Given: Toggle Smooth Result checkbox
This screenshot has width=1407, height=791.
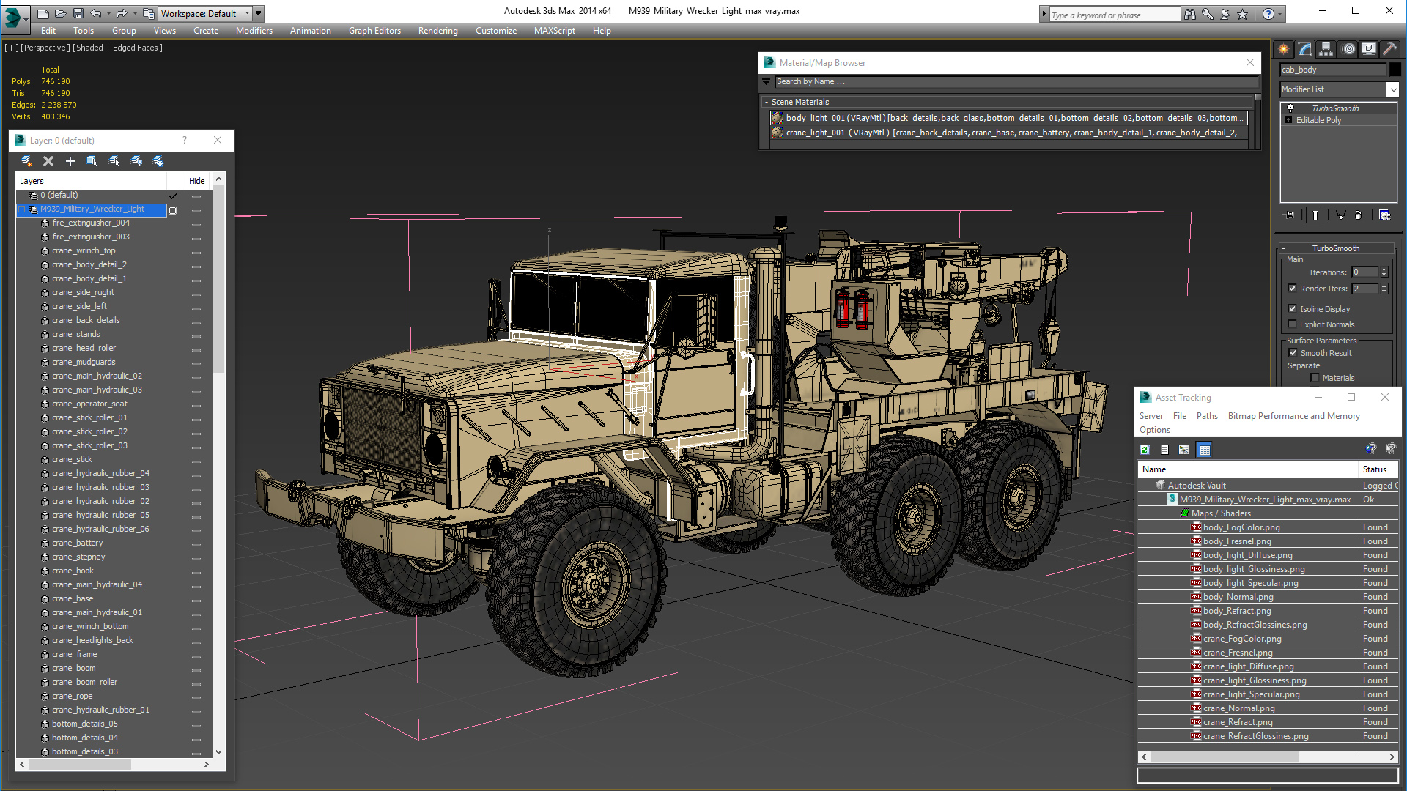Looking at the screenshot, I should click(1293, 353).
